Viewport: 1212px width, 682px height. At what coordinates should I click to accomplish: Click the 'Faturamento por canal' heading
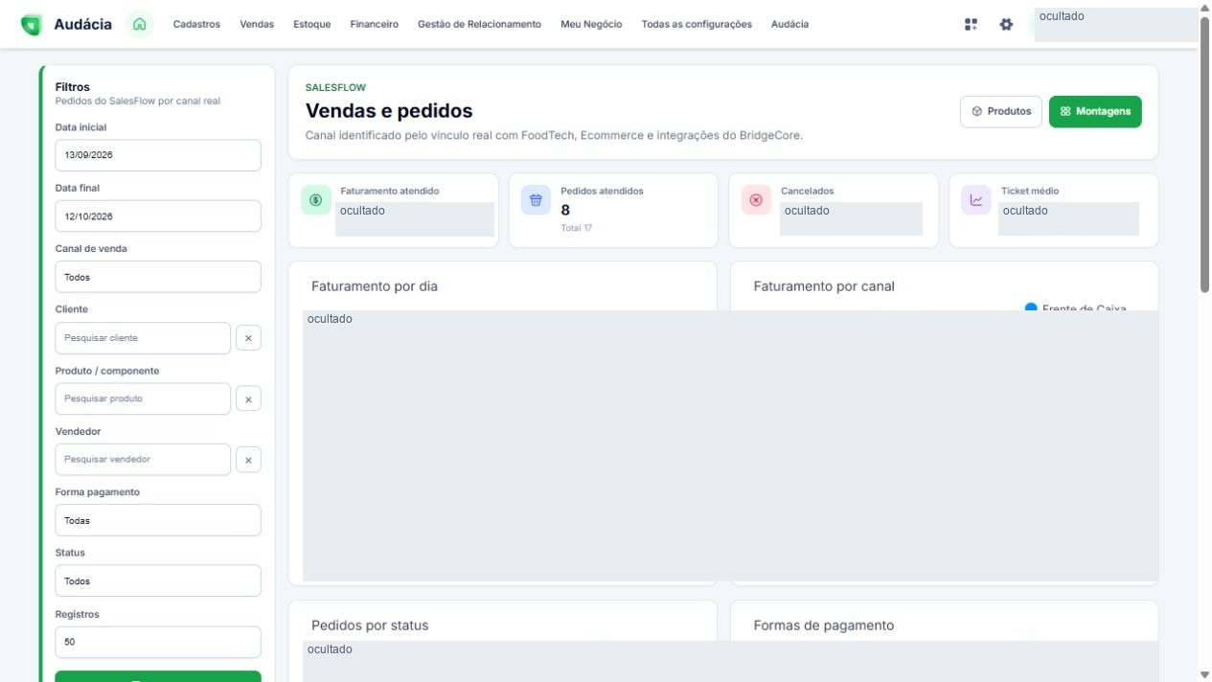click(824, 286)
